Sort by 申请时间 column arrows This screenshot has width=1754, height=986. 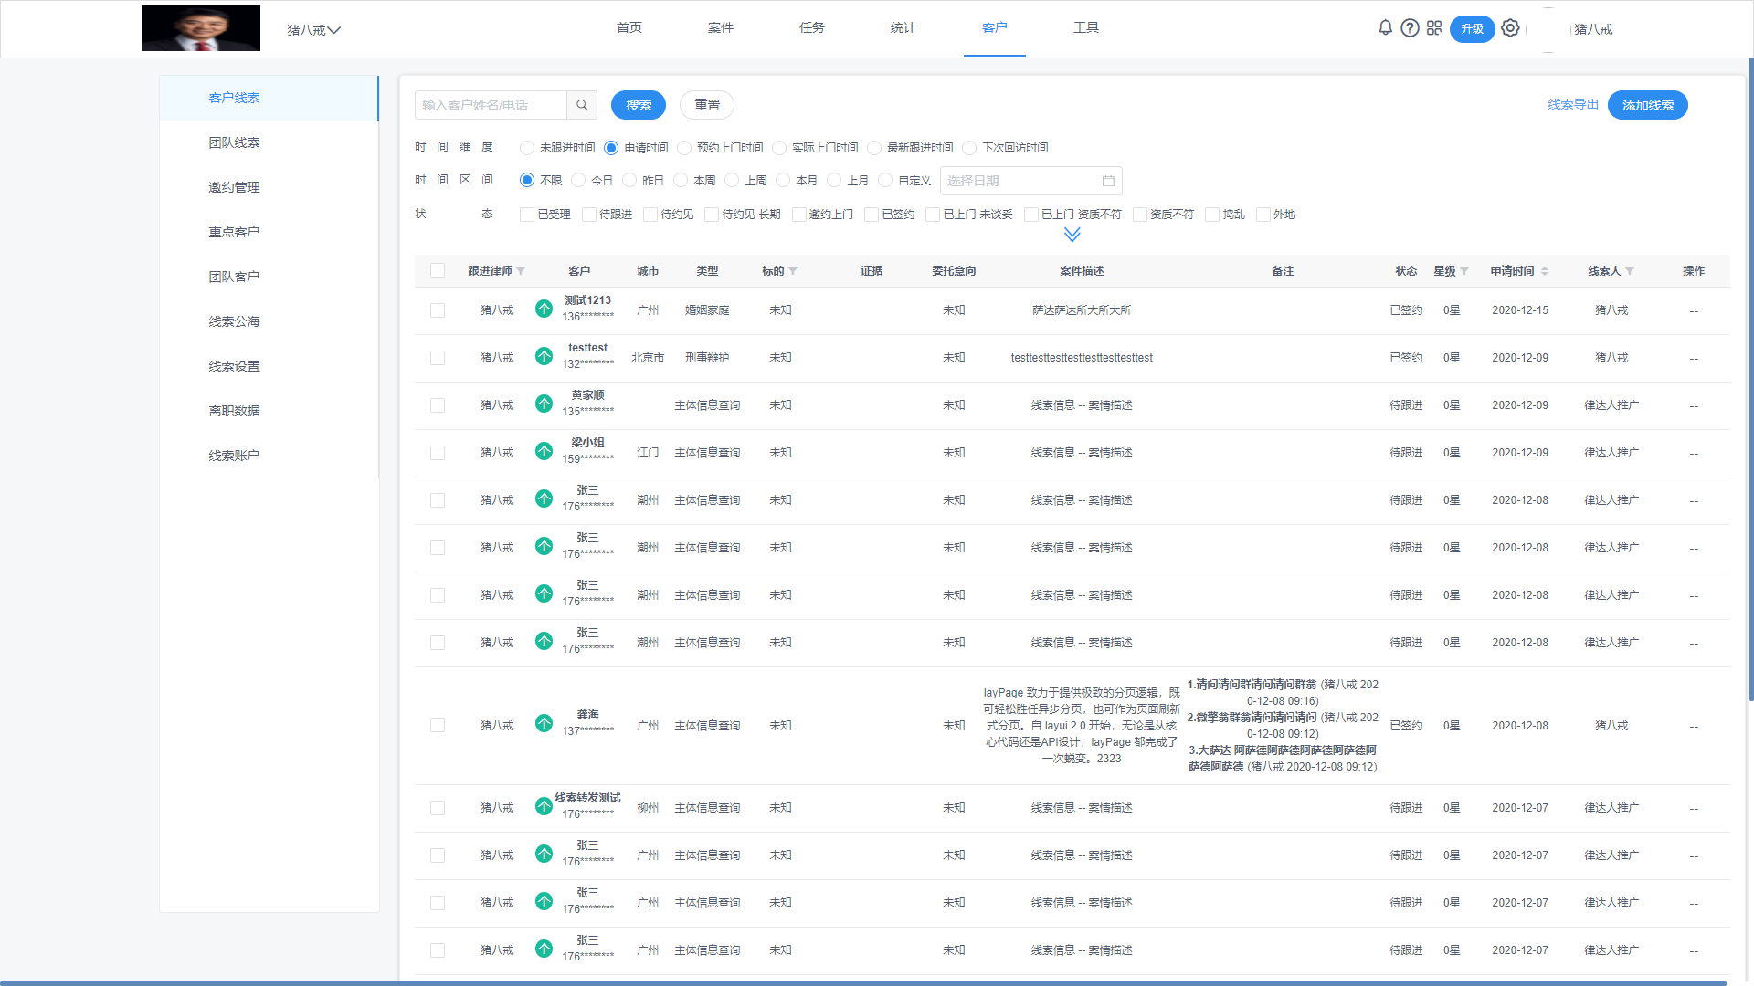point(1545,271)
